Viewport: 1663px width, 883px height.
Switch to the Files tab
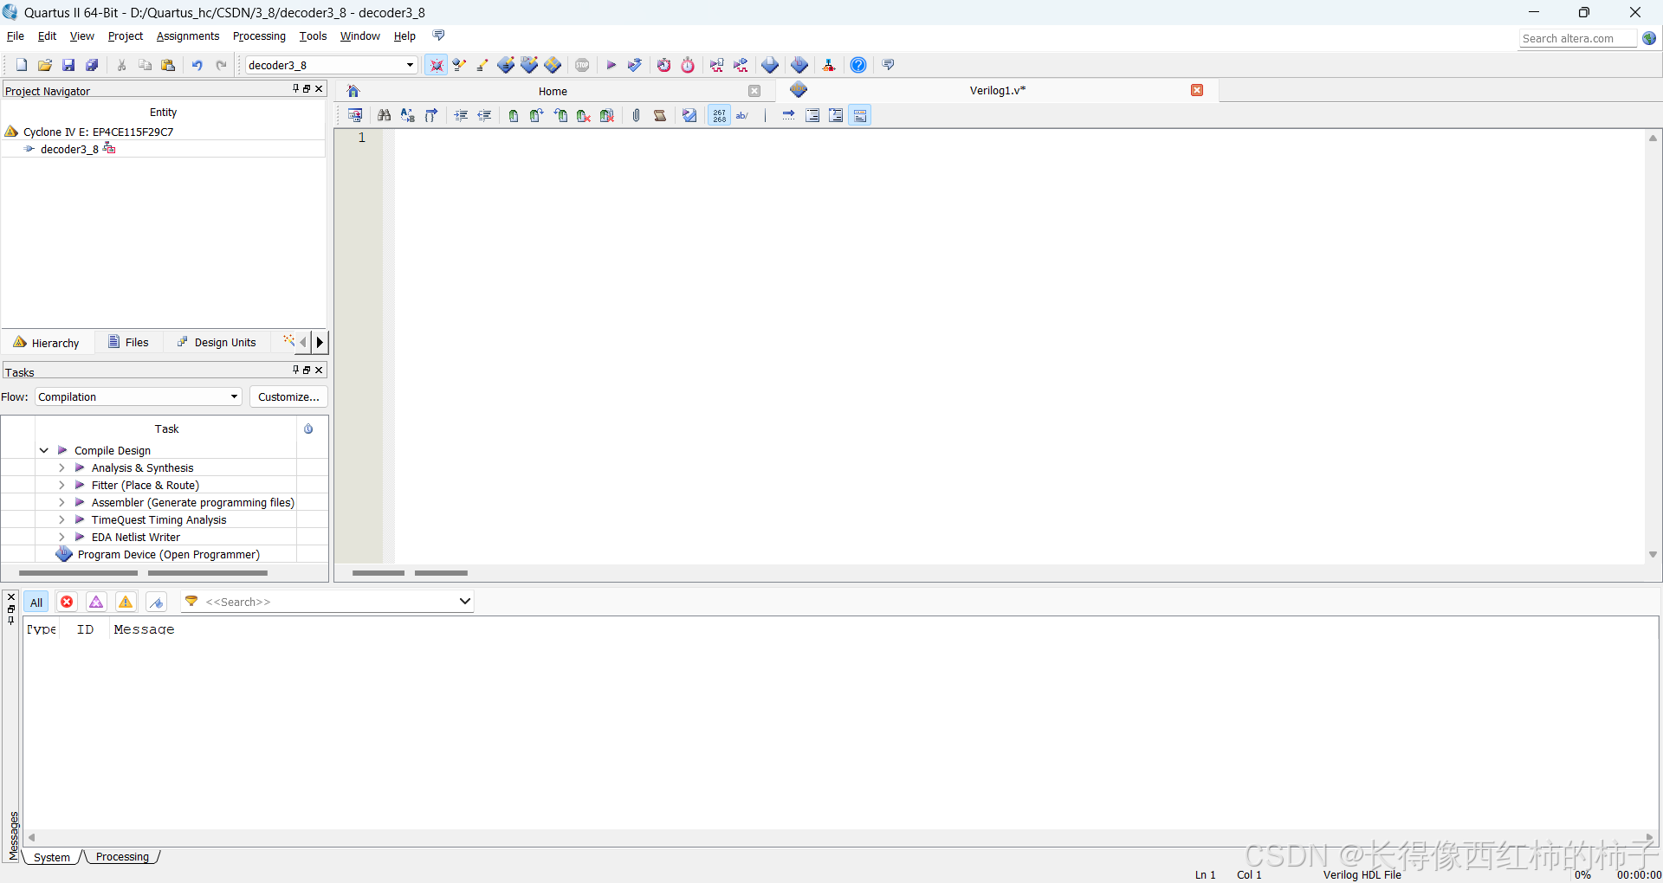128,342
